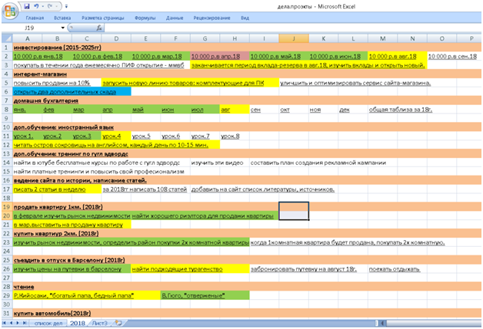
Task: Click the Select All corner button
Action: tap(7, 38)
